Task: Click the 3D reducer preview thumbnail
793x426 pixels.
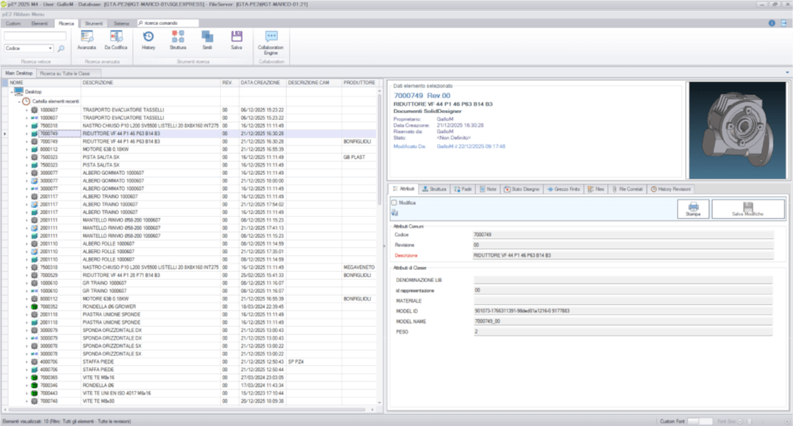Action: click(x=735, y=130)
